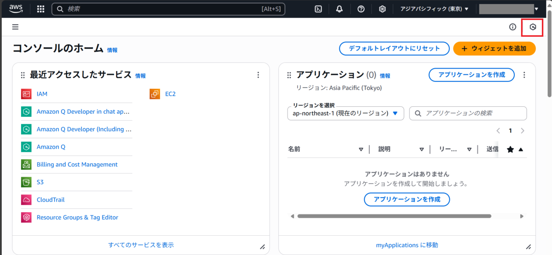Select page 1 in pagination
Screen dimensions: 552x255
point(510,131)
